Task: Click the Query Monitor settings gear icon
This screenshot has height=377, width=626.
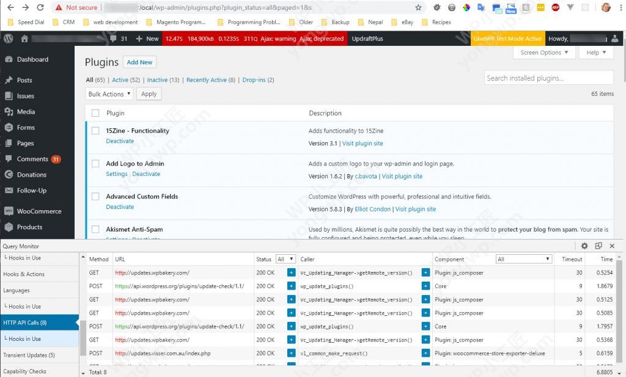Action: tap(584, 246)
